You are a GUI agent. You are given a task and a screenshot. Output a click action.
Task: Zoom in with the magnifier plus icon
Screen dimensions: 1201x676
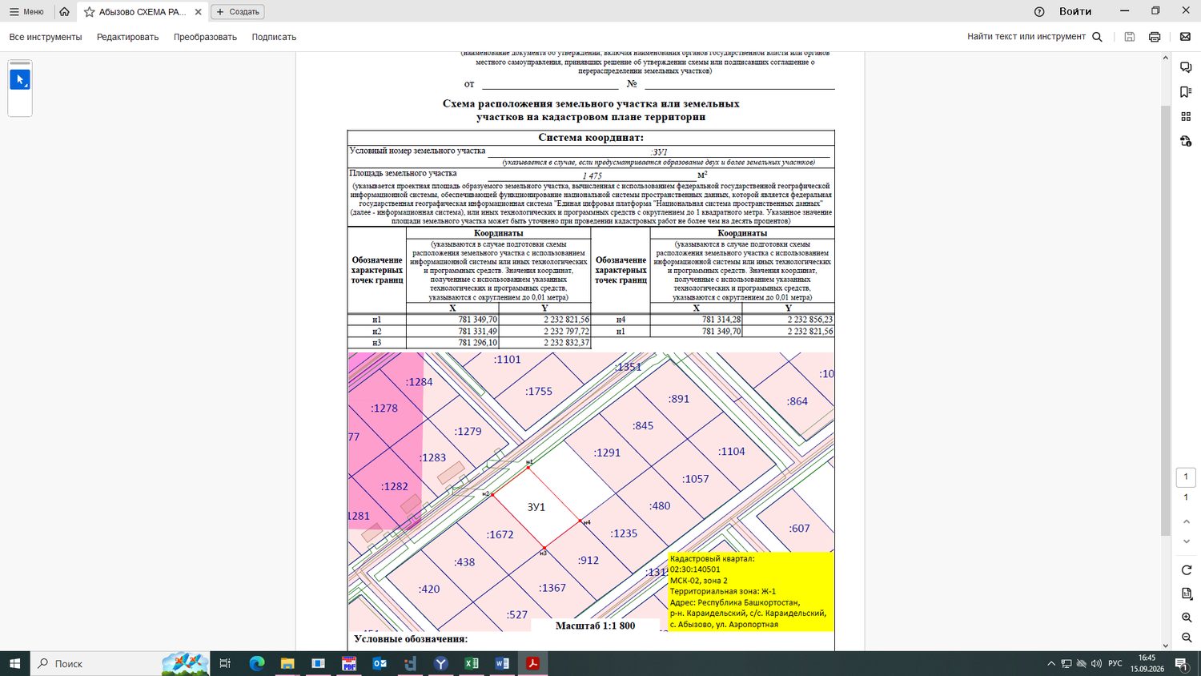1187,618
